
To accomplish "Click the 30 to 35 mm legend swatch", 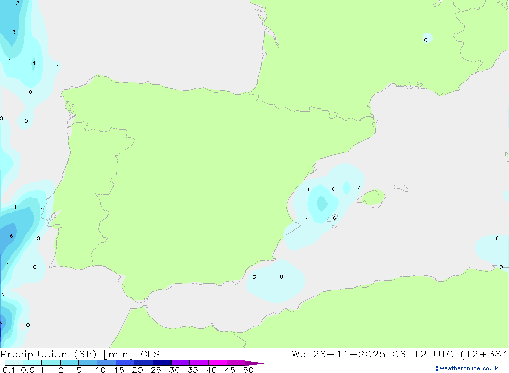I will point(181,363).
